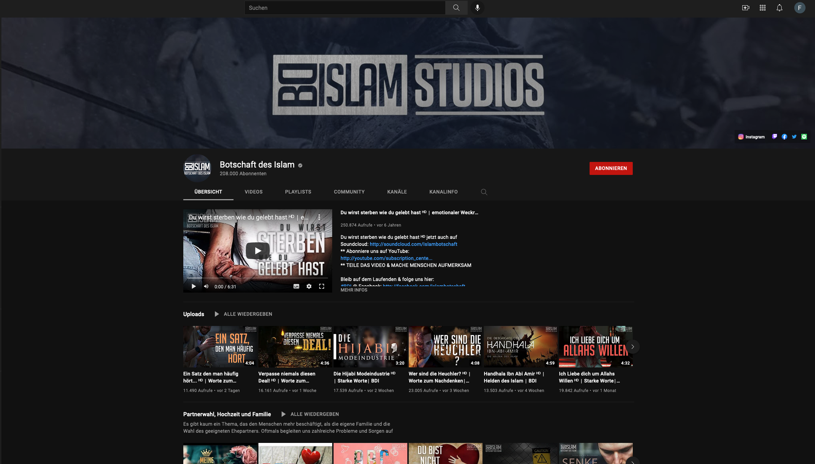Open 'Wer sind die Heuchler' video thumbnail
The height and width of the screenshot is (464, 815).
coord(445,347)
